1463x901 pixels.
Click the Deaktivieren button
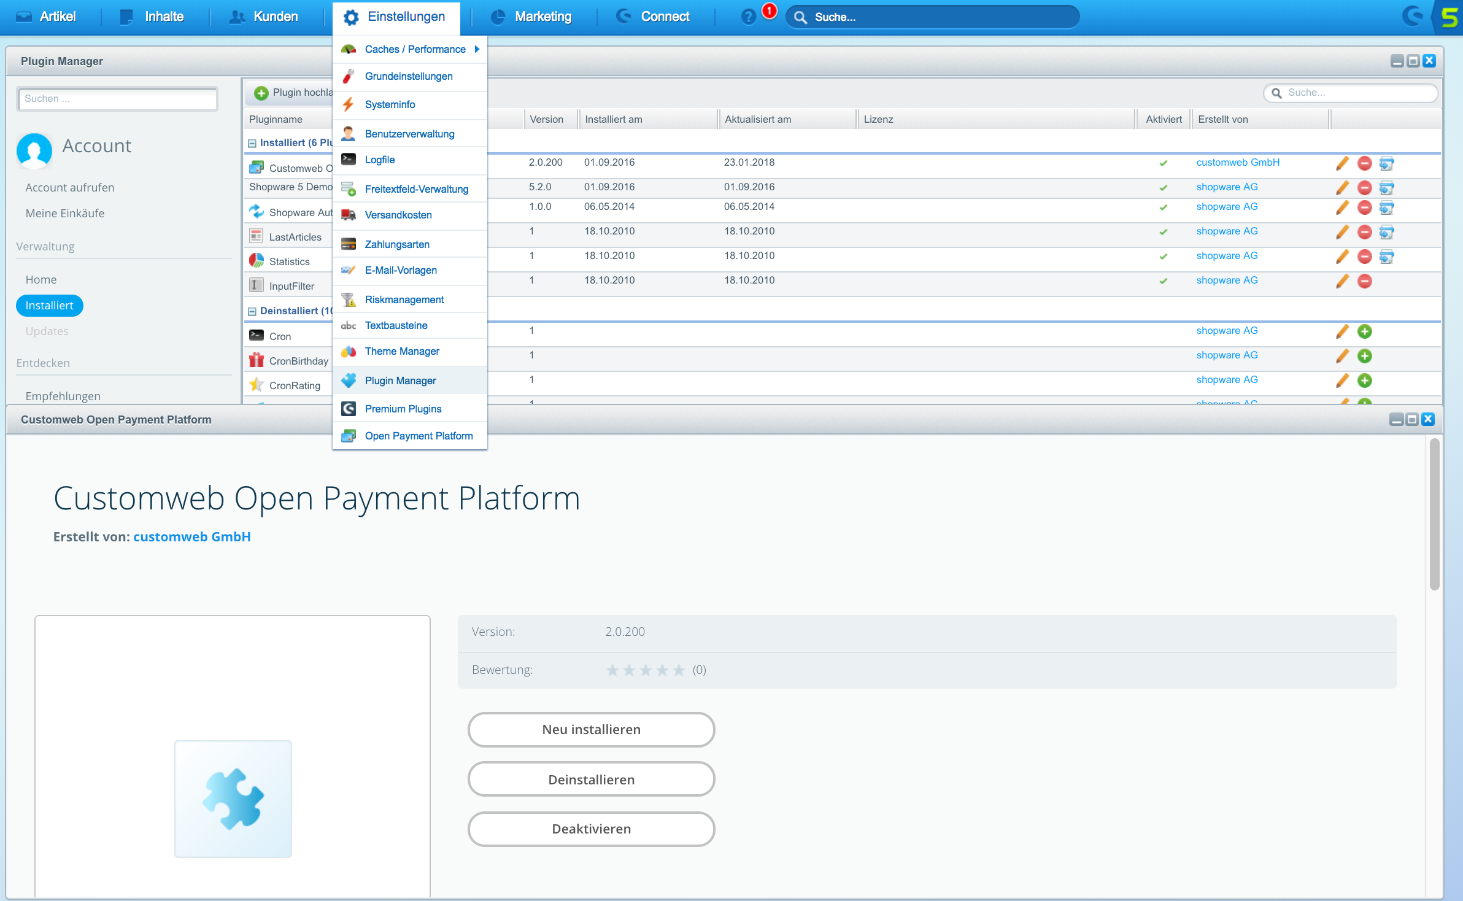coord(591,829)
